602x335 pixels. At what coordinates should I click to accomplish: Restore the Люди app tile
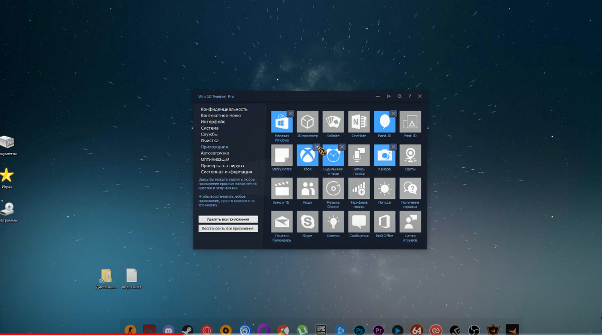point(308,188)
